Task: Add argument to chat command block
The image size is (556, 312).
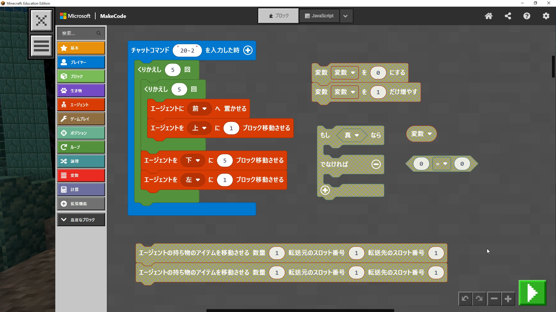Action: 248,50
